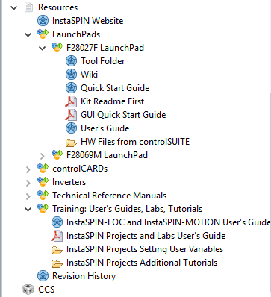Select the CCS tree item
This screenshot has height=297, width=271.
coord(46,290)
